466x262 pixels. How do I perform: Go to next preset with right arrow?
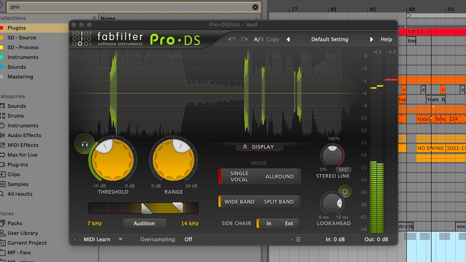371,39
